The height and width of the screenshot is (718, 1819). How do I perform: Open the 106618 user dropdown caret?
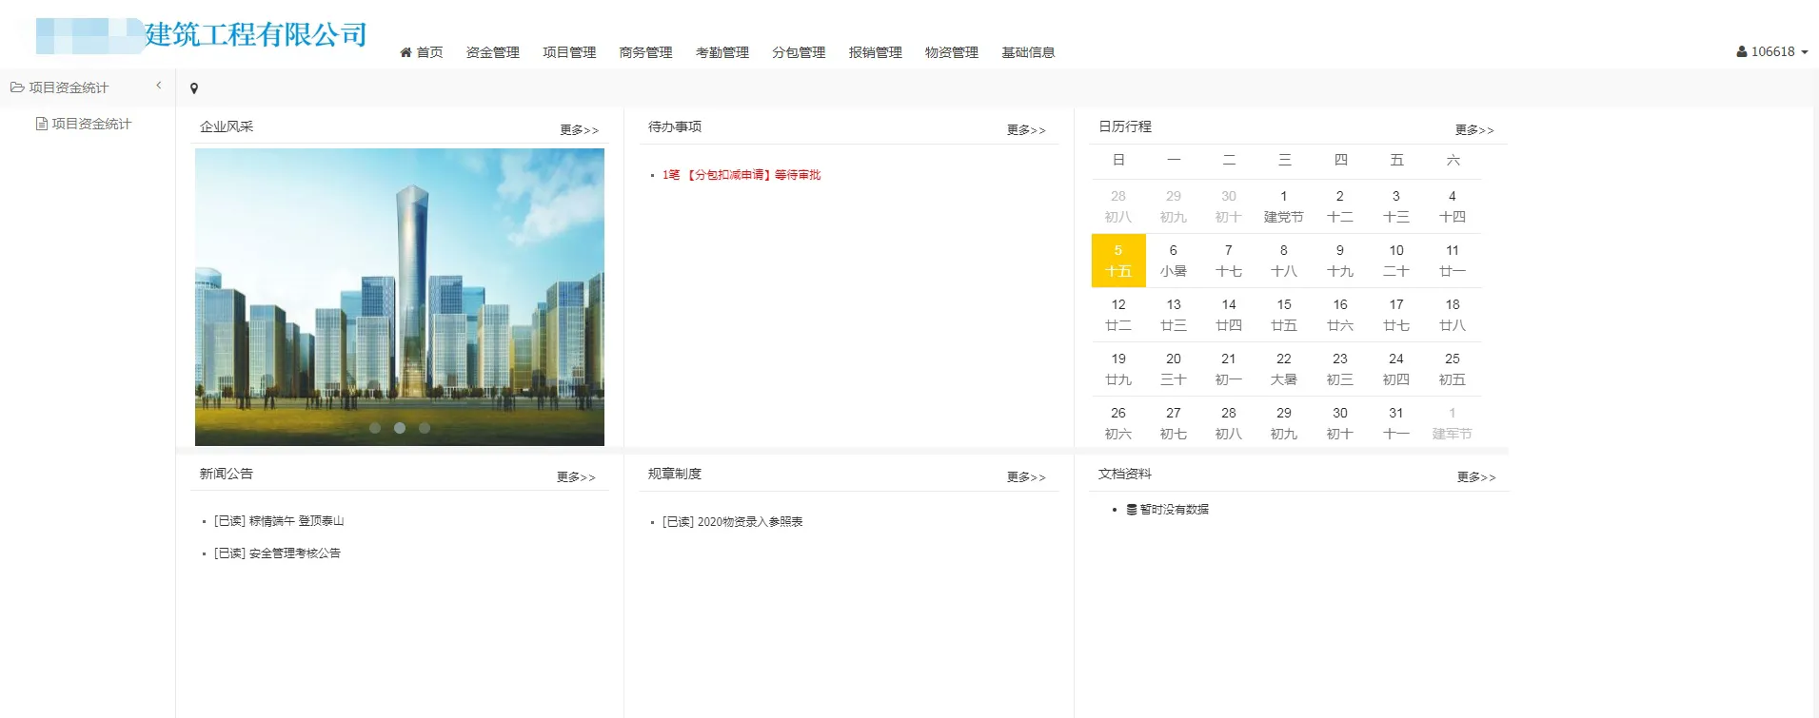pyautogui.click(x=1804, y=52)
